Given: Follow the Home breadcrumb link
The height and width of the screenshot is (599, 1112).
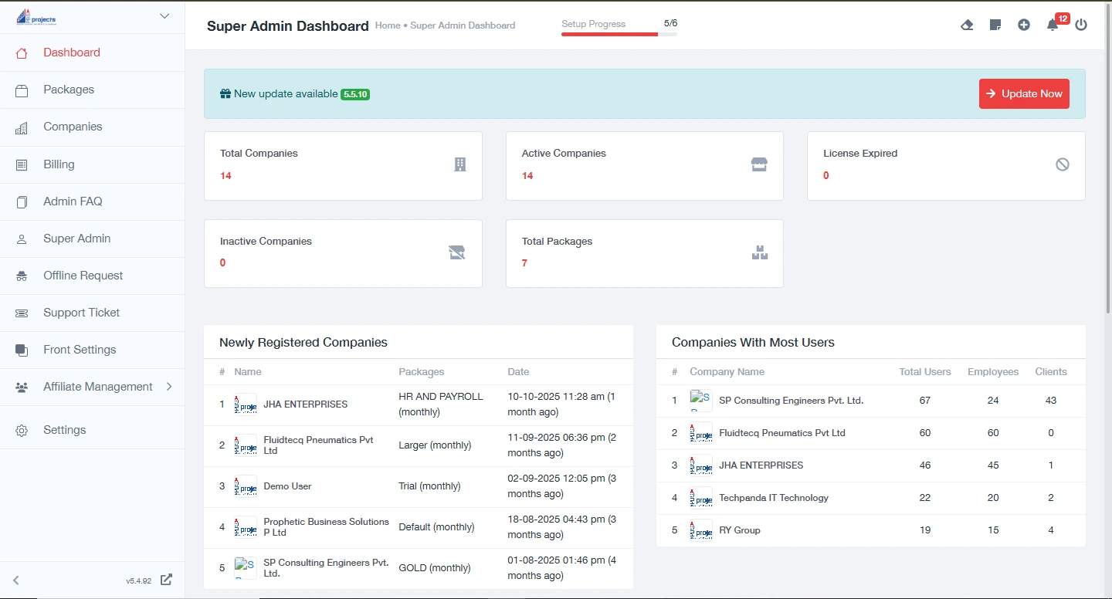Looking at the screenshot, I should tap(388, 25).
